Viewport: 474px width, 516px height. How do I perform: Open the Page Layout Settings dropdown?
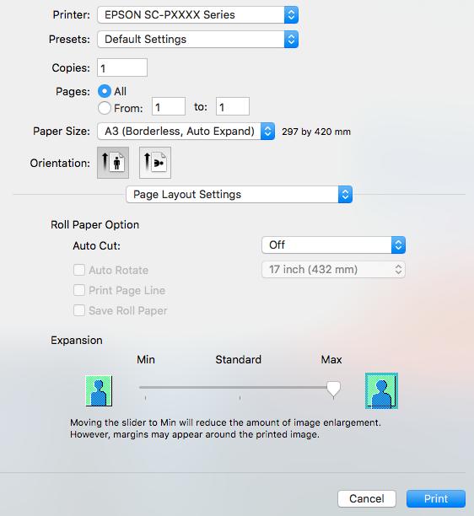[239, 195]
